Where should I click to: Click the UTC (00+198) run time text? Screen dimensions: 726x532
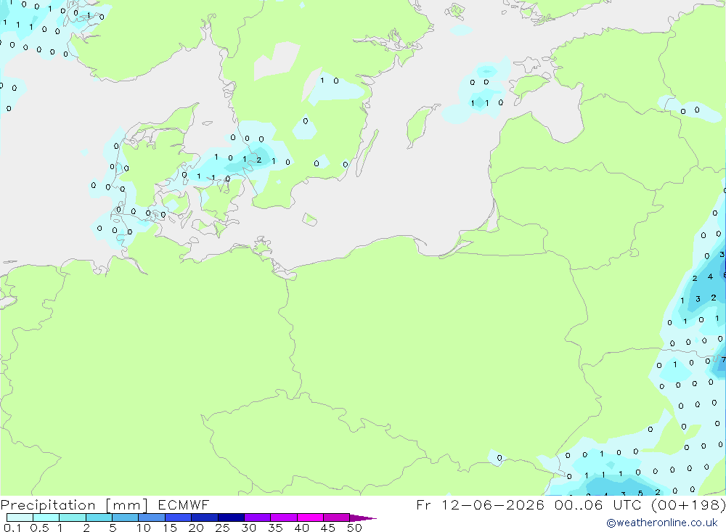pos(669,504)
